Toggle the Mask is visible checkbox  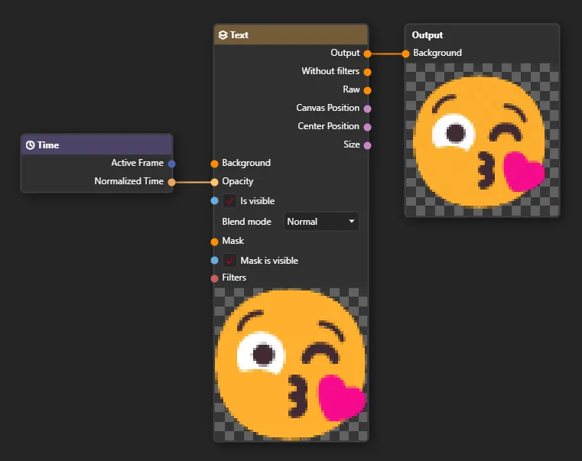click(229, 261)
